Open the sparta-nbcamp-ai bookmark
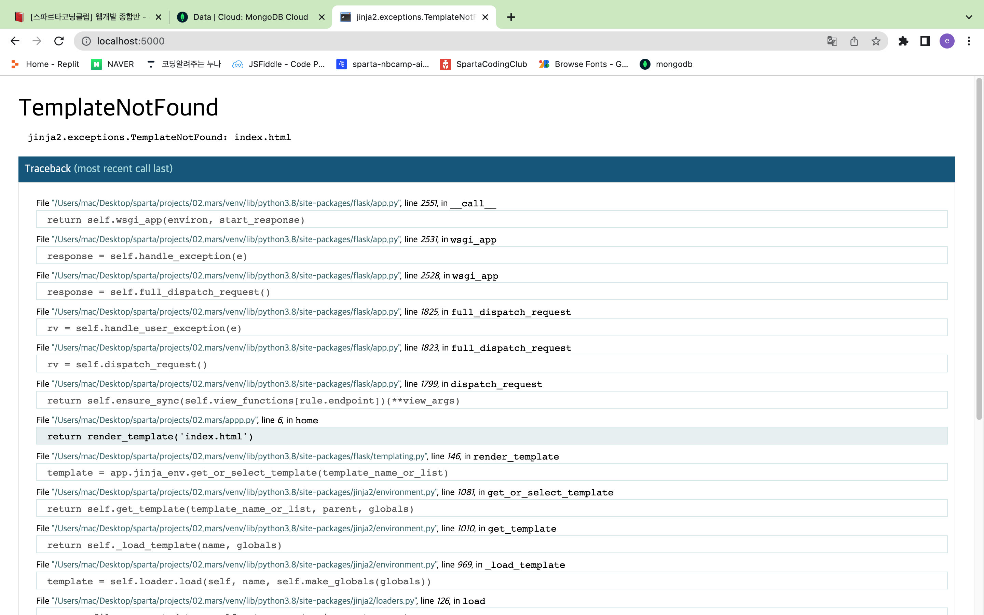 [383, 64]
